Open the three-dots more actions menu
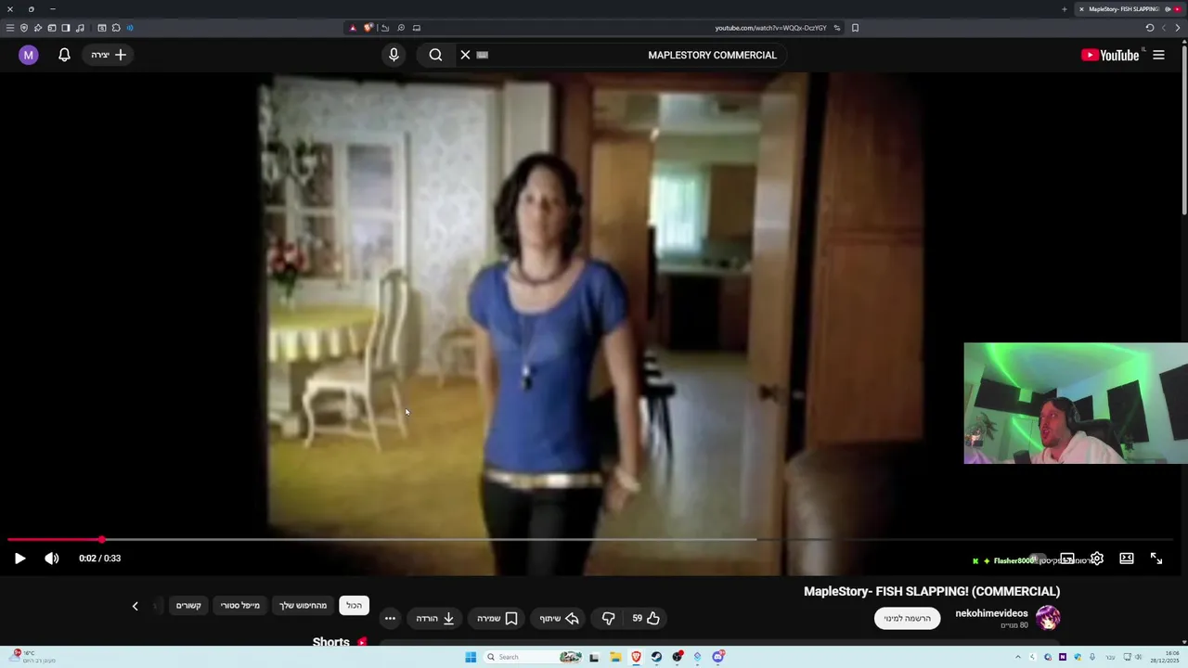 coord(390,618)
